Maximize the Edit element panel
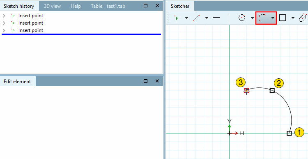The width and height of the screenshot is (308, 159). tap(146, 81)
